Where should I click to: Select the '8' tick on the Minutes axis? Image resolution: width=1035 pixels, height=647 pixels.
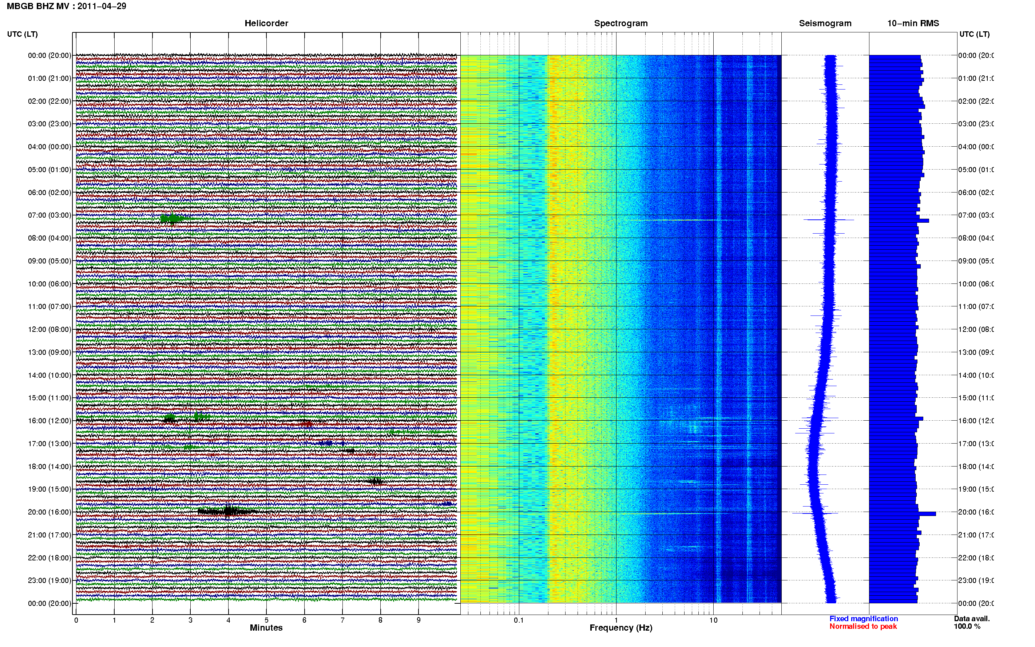[380, 620]
